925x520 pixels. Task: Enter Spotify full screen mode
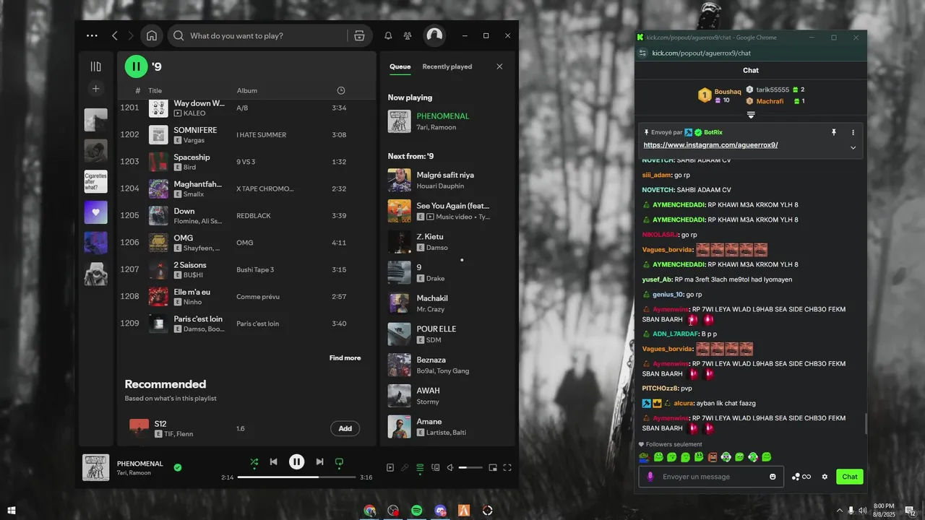pyautogui.click(x=507, y=468)
